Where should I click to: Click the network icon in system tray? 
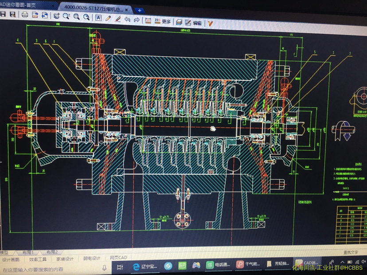[357, 262]
